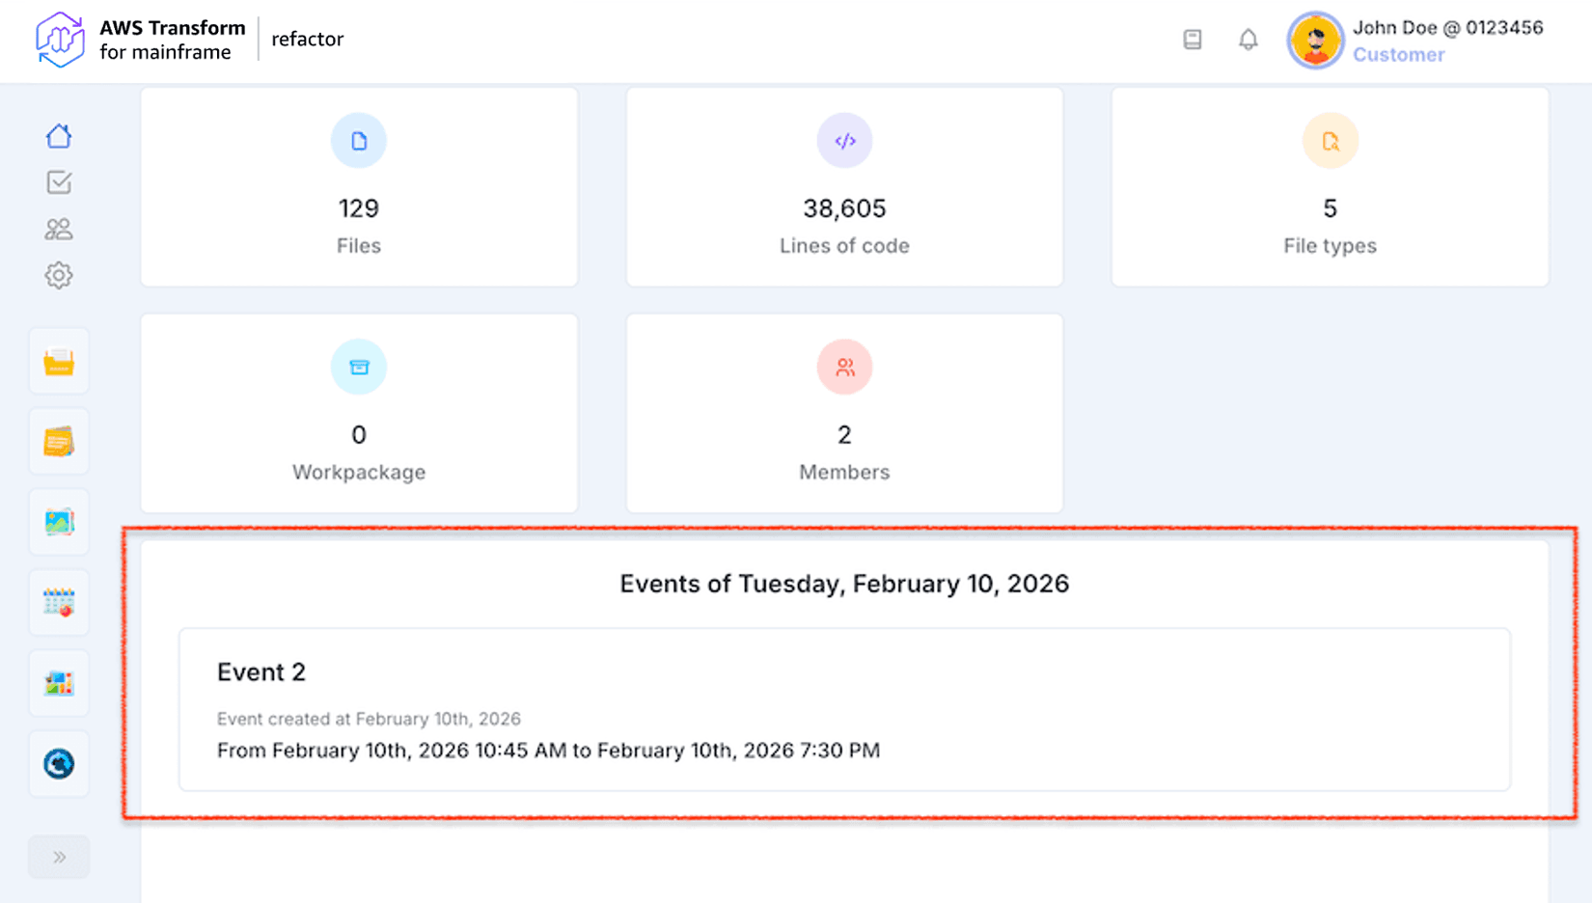
Task: Go to the Home page in the sidebar
Action: (59, 136)
